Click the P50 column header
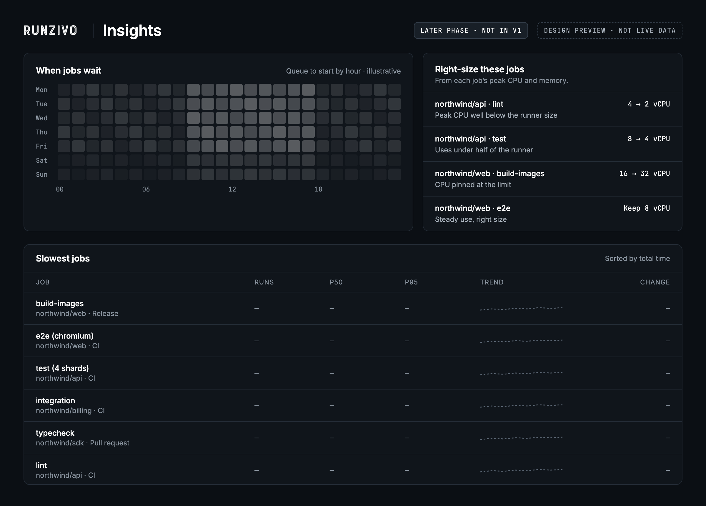 336,282
